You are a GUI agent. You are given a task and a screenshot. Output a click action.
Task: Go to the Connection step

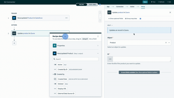pyautogui.click(x=120, y=6)
